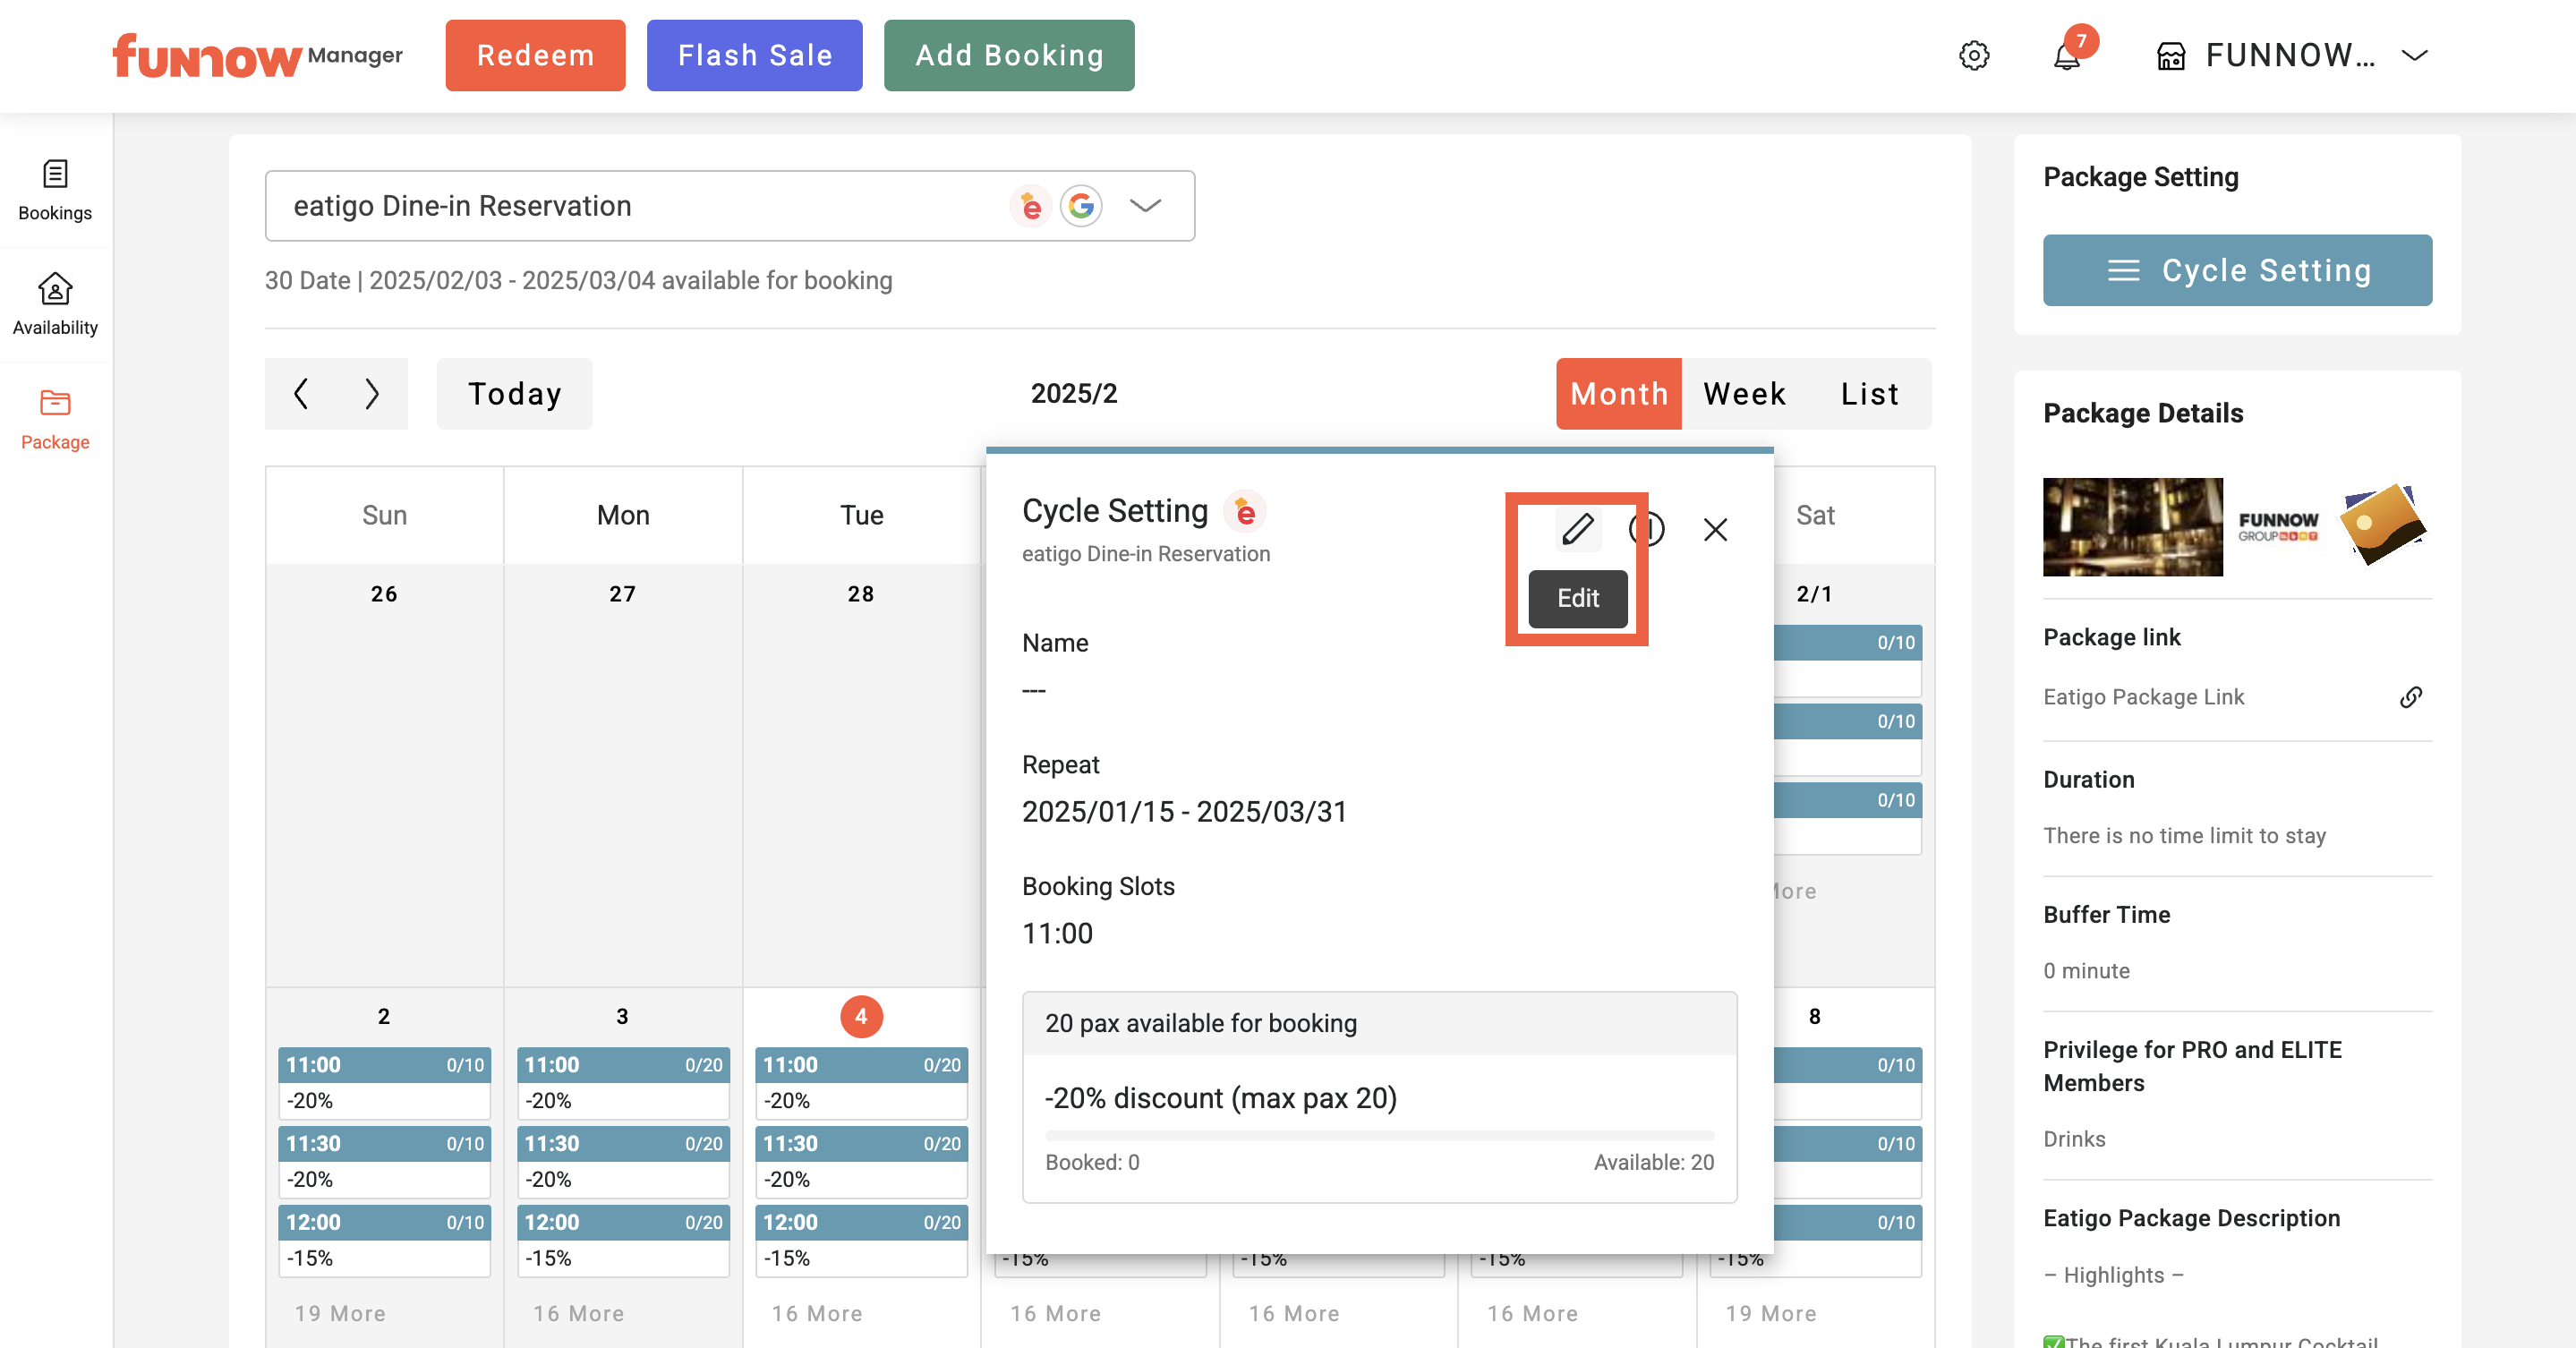Click the Tue column header

[x=861, y=515]
